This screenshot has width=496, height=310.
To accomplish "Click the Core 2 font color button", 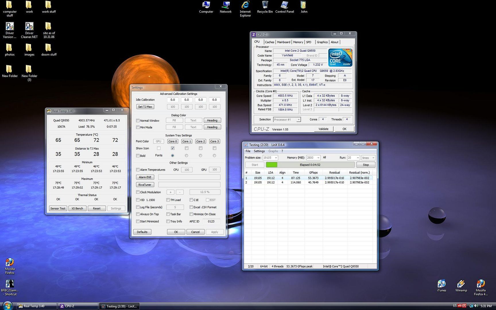I will [200, 141].
